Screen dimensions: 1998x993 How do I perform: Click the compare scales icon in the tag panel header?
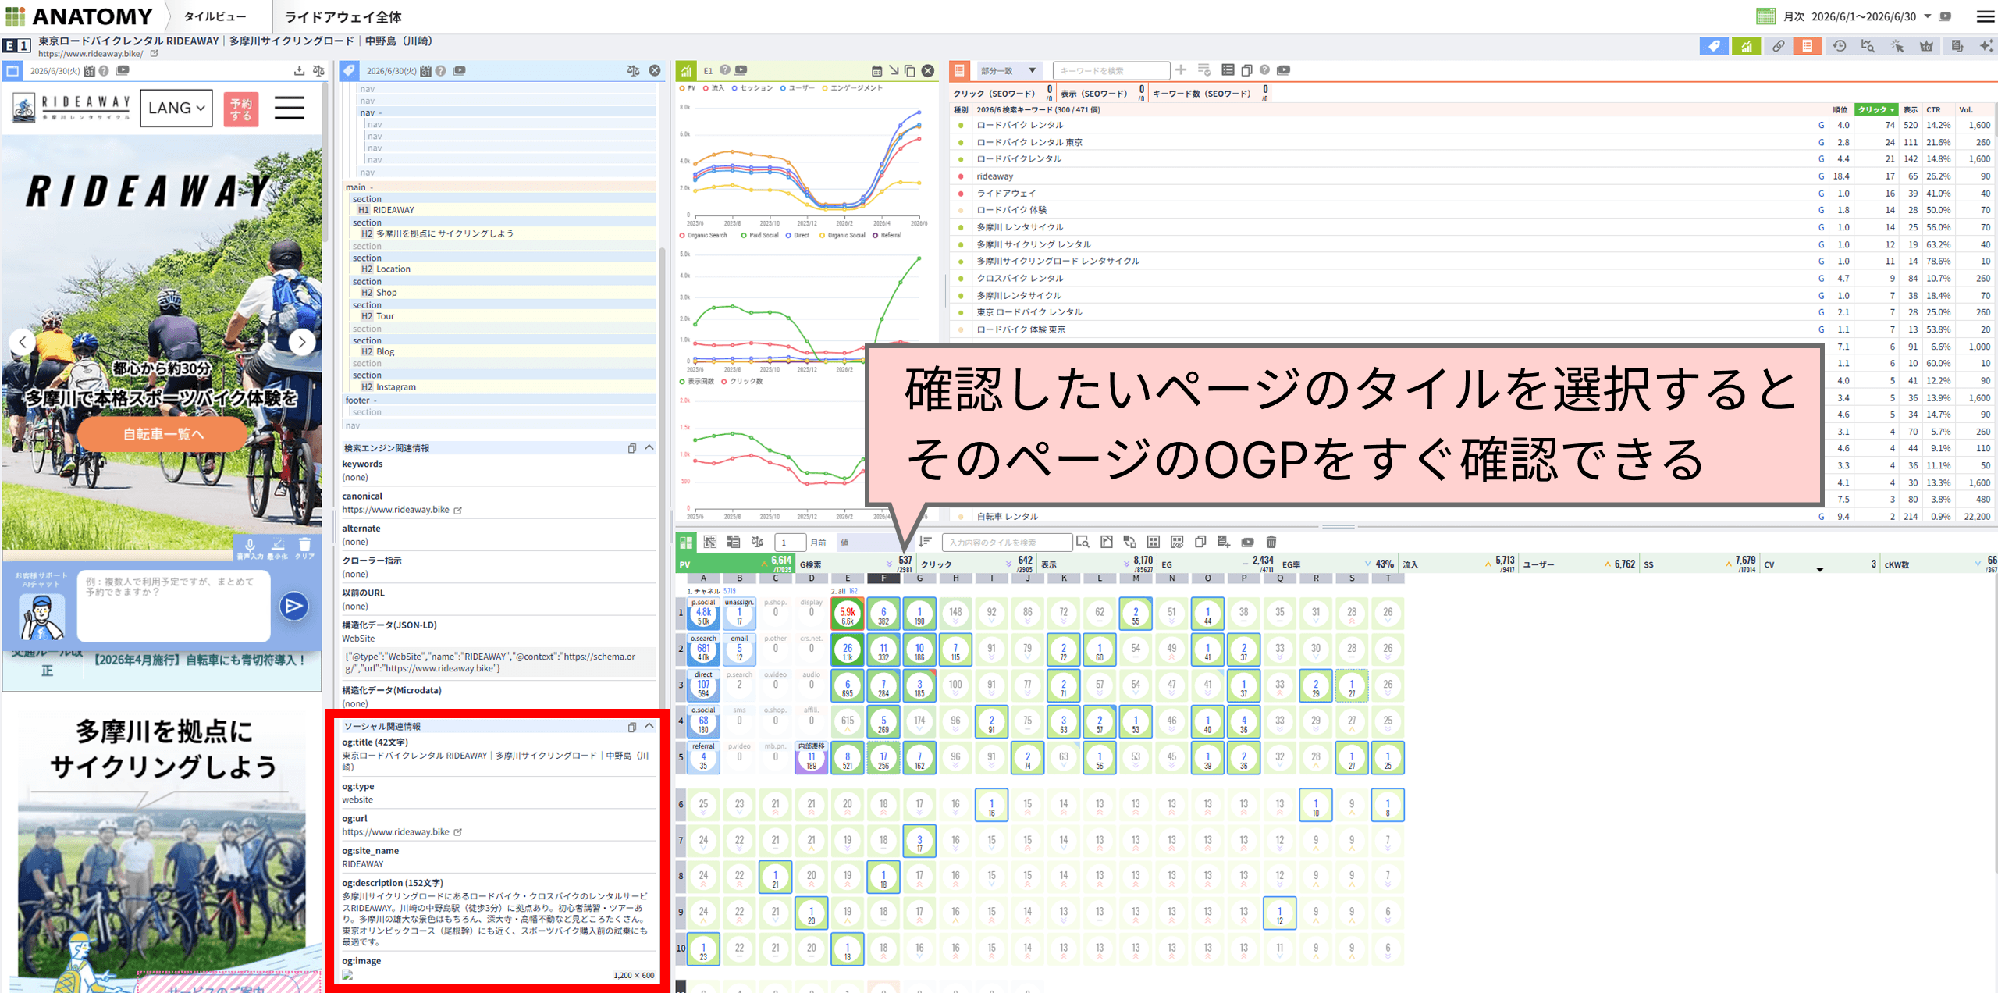(633, 71)
